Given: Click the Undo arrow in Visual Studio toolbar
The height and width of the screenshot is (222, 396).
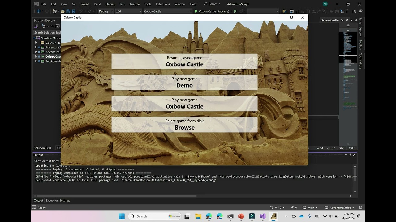Looking at the screenshot, I should [81, 11].
